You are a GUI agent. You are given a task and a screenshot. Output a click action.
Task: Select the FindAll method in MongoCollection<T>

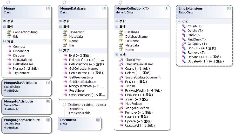[x=130, y=86]
